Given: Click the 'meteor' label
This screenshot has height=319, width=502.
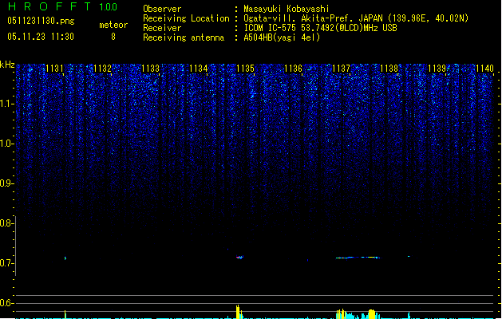Looking at the screenshot, I should (x=113, y=25).
